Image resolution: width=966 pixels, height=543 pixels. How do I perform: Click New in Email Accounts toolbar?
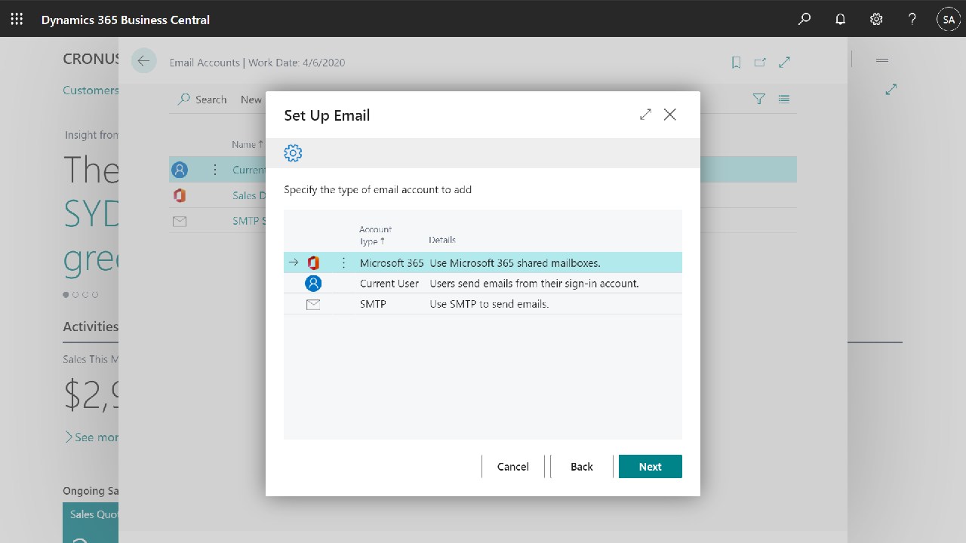[251, 100]
